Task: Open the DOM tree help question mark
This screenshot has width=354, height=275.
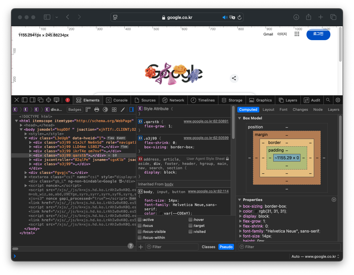Action: click(x=131, y=246)
